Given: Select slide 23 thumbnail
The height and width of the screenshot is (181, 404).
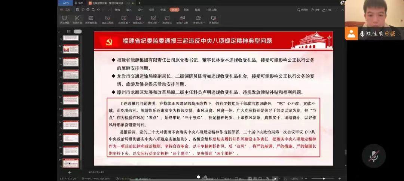Looking at the screenshot, I should (x=71, y=112).
